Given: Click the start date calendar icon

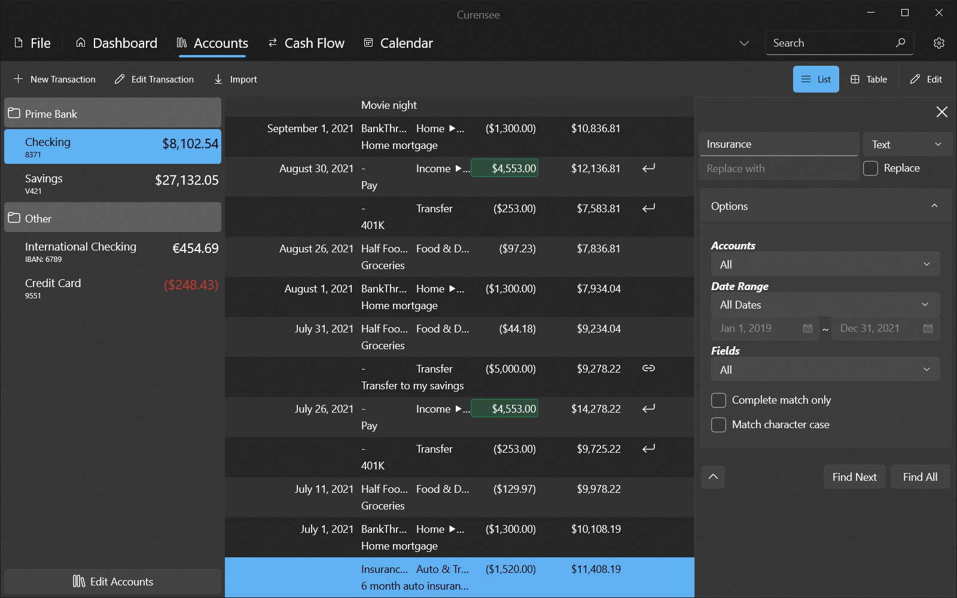Looking at the screenshot, I should (807, 328).
